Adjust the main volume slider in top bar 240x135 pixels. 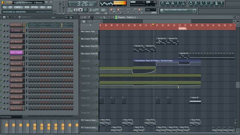click(60, 3)
